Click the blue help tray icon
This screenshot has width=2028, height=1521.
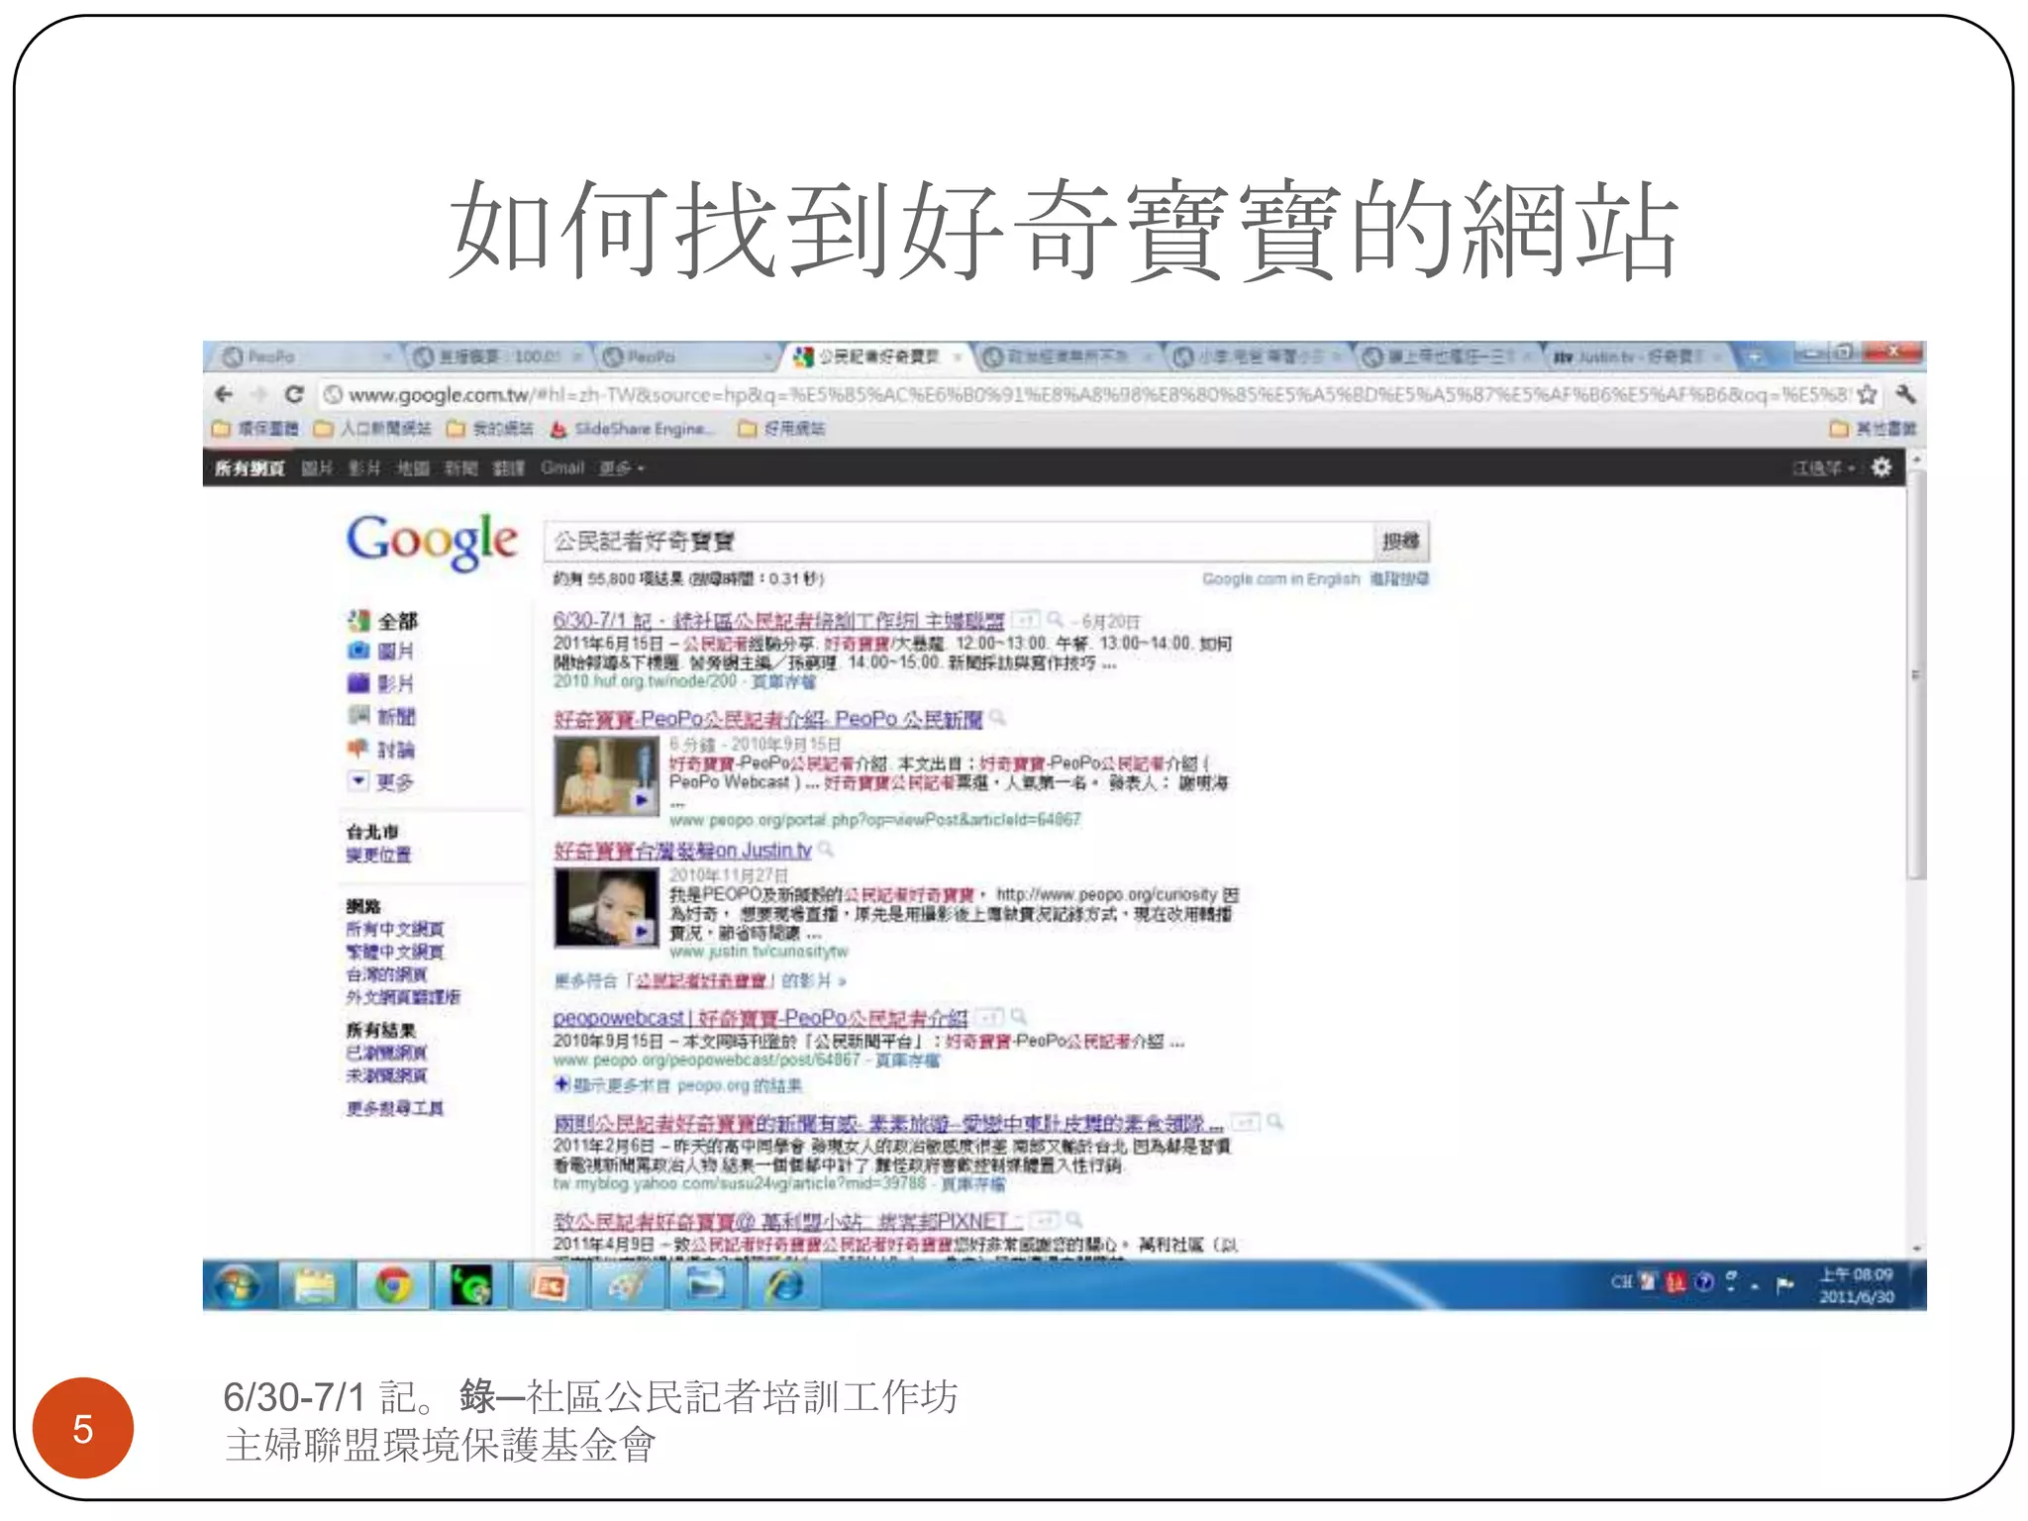pyautogui.click(x=1703, y=1282)
